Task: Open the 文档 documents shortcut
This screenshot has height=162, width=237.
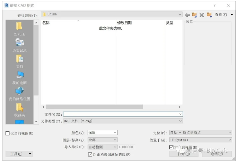Action: (x=19, y=61)
